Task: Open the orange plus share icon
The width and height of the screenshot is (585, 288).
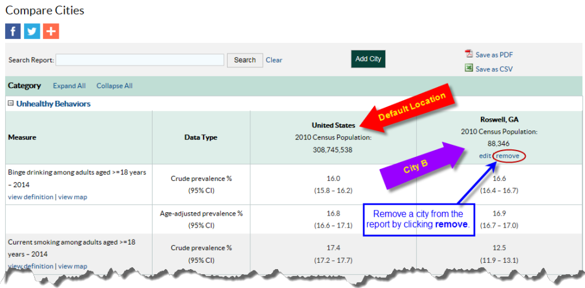Action: pyautogui.click(x=51, y=32)
